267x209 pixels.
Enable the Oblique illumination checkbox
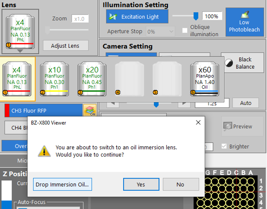(x=185, y=30)
